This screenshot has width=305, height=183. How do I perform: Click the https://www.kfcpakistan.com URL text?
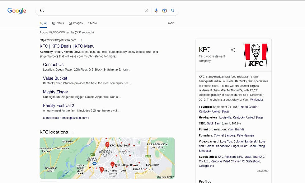click(x=58, y=40)
